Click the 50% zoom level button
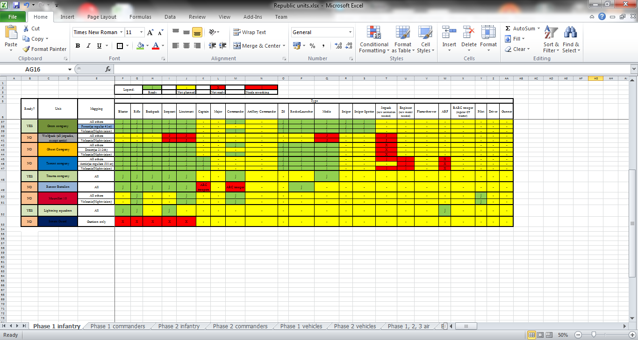Viewport: 638px width, 340px height. 564,335
